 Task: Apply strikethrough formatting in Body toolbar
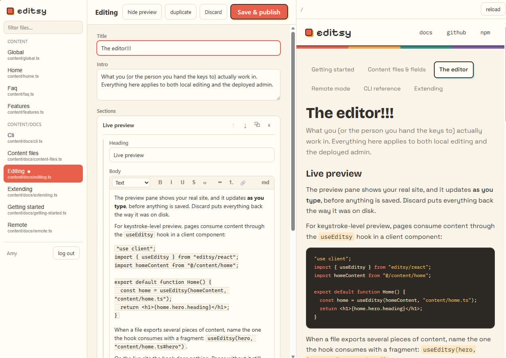click(x=194, y=182)
